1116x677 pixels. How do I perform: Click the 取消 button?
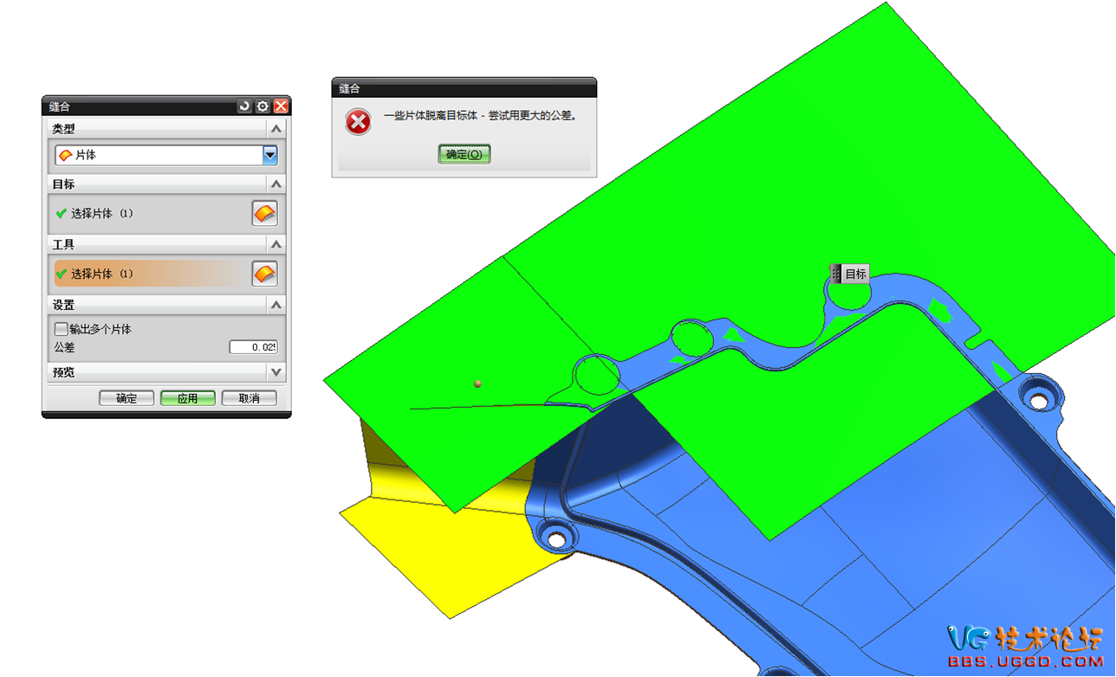[x=249, y=398]
